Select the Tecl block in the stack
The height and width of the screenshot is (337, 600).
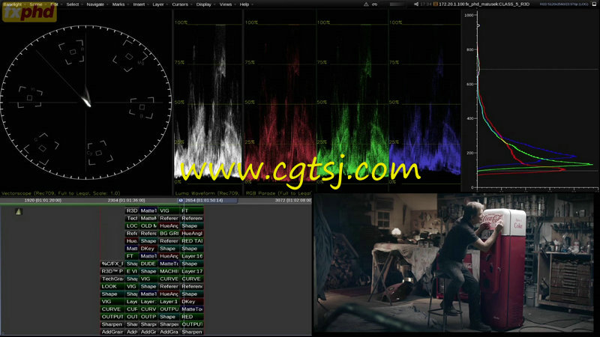pyautogui.click(x=132, y=218)
